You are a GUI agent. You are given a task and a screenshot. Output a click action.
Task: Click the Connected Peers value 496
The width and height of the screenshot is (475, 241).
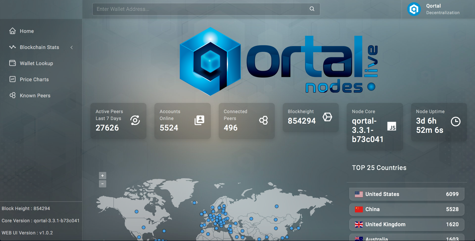[231, 128]
